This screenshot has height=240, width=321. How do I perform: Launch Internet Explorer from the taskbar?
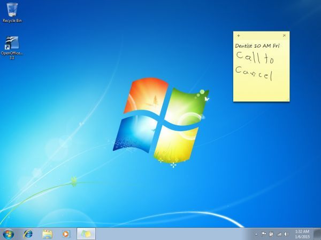click(x=28, y=234)
